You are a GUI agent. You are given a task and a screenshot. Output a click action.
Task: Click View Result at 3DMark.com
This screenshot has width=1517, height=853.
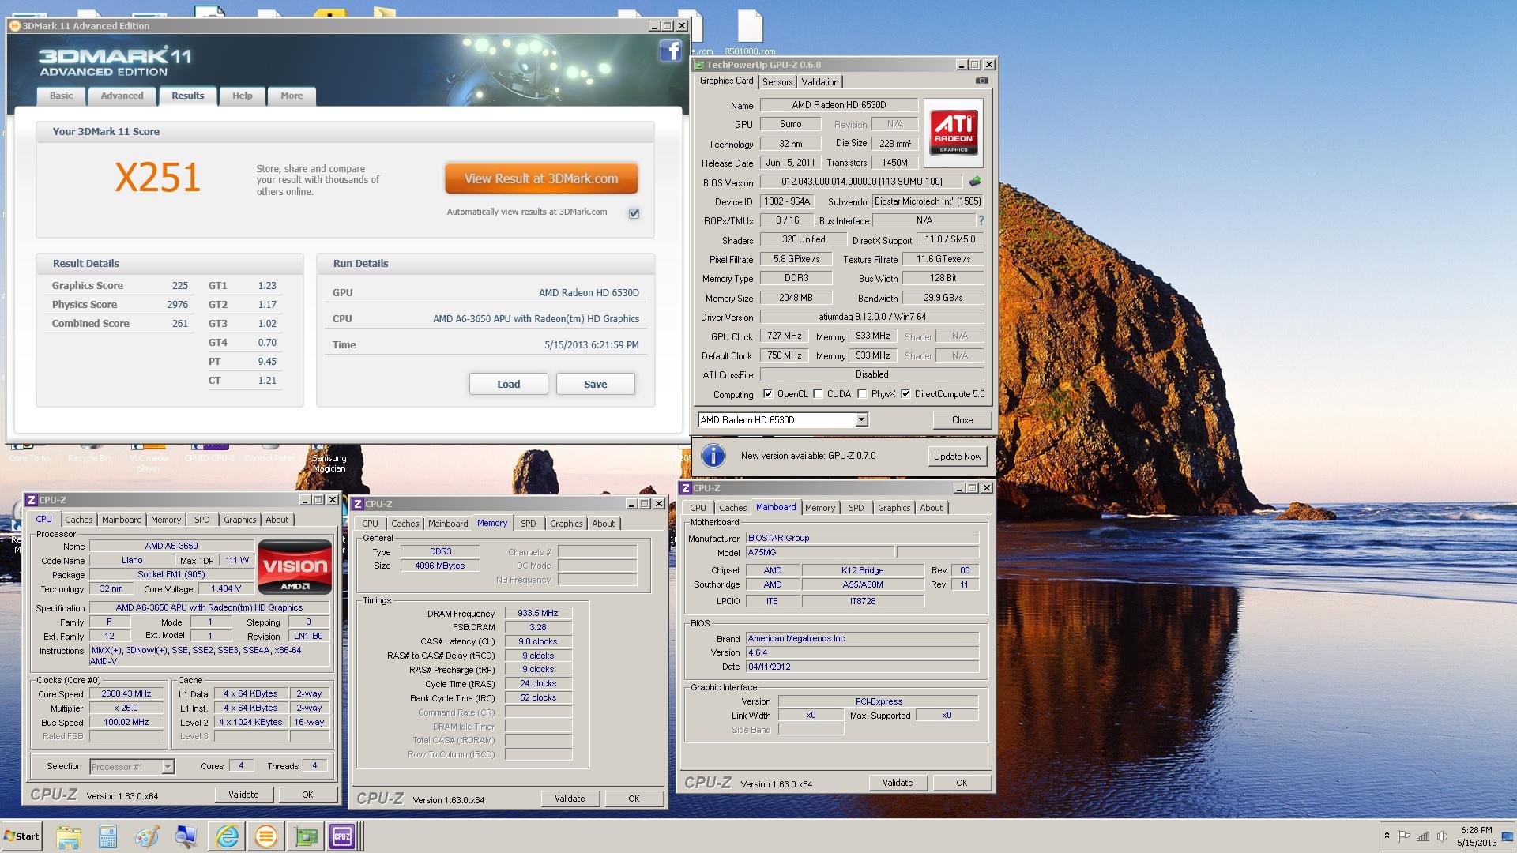[541, 178]
